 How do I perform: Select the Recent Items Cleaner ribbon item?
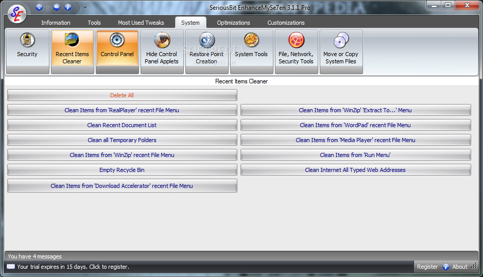[73, 51]
